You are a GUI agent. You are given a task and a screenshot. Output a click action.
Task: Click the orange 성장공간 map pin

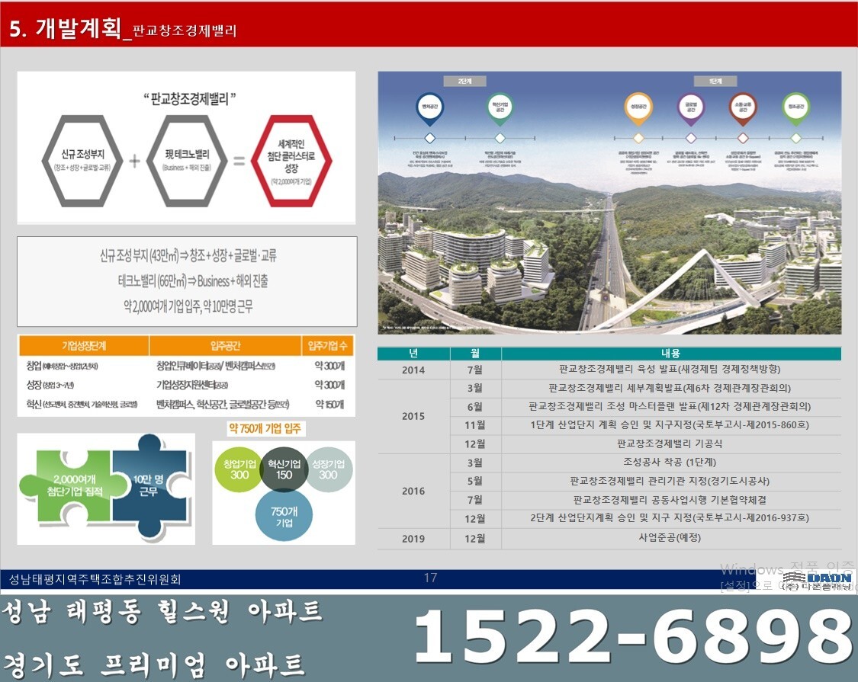(x=638, y=108)
